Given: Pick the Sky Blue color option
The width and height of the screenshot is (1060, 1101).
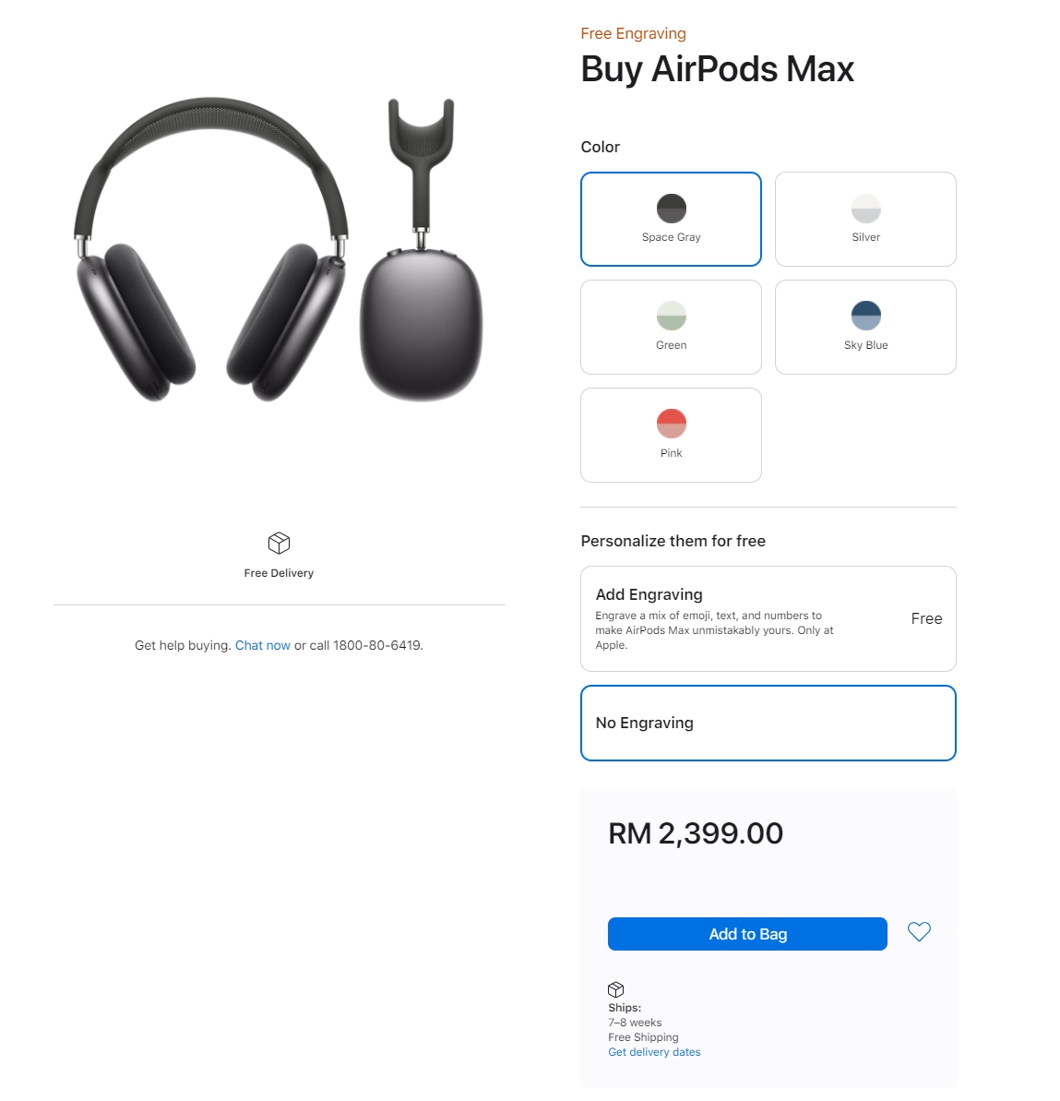Looking at the screenshot, I should [865, 328].
